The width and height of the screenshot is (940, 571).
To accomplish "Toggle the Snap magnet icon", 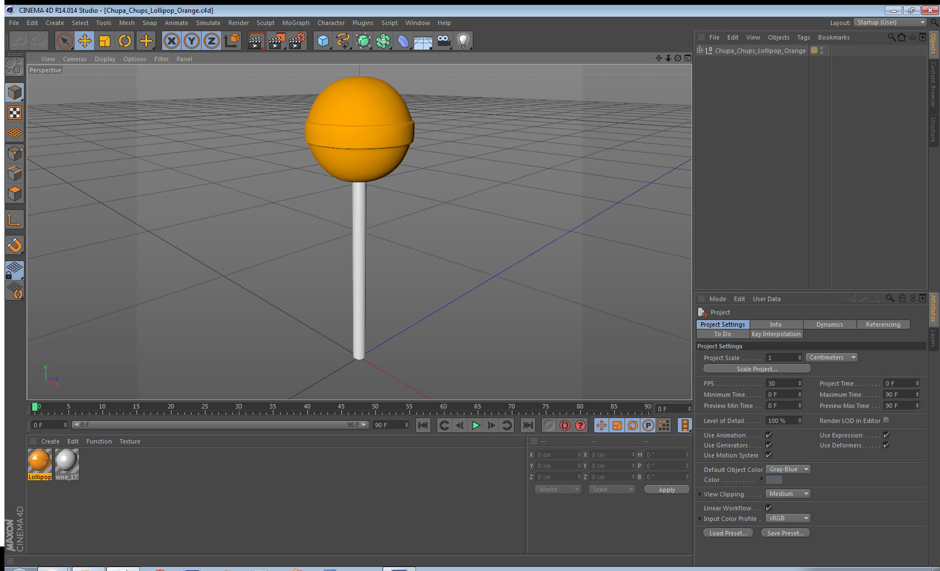I will pos(14,245).
